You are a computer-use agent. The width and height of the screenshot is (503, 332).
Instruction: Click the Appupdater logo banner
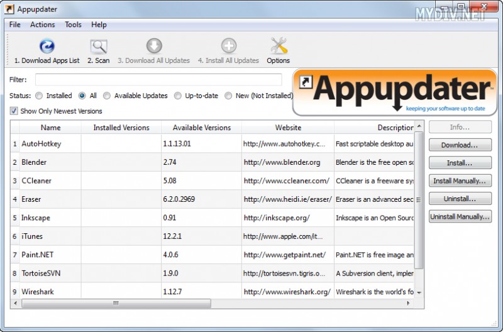point(395,92)
